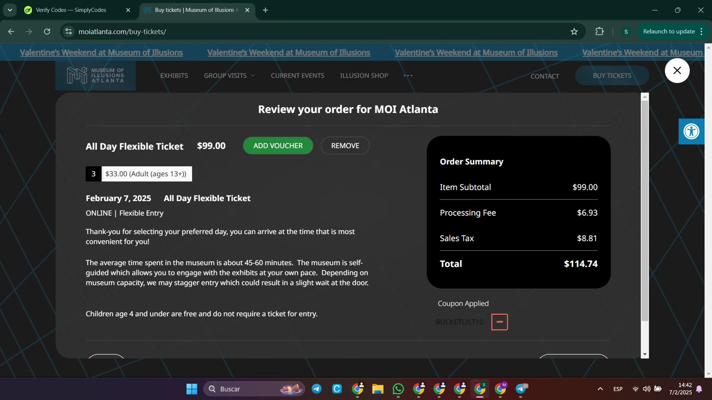This screenshot has height=400, width=712.
Task: Click the Museum of Illusions Atlanta logo
Action: click(x=95, y=75)
